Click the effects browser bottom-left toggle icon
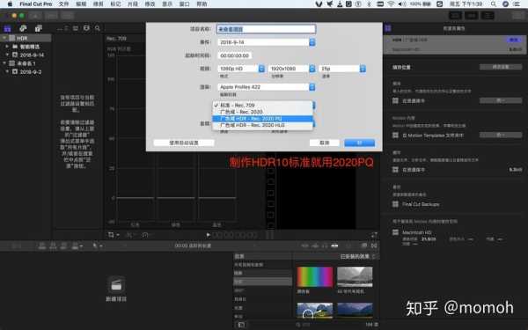Screen dimensions: 528x330 tap(241, 325)
